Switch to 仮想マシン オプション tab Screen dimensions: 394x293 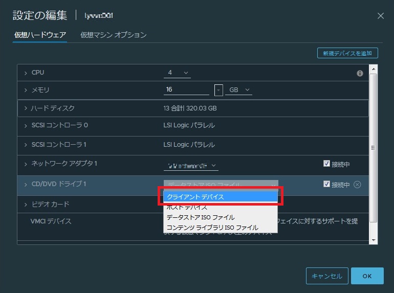[113, 35]
